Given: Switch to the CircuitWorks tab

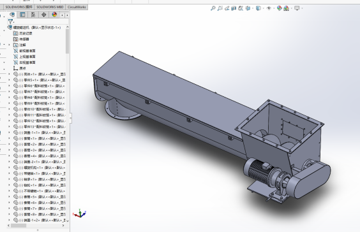Looking at the screenshot, I should point(77,7).
